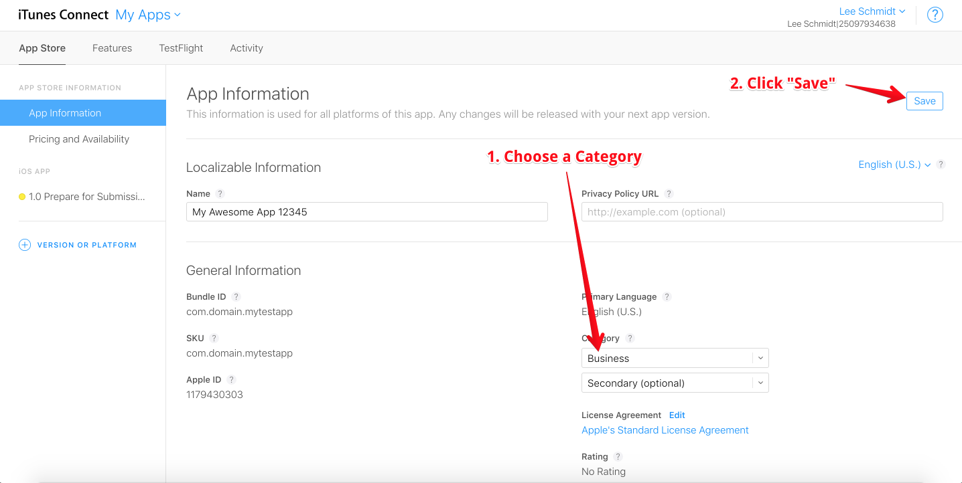Image resolution: width=962 pixels, height=483 pixels.
Task: Open the Secondary (optional) category dropdown
Action: click(x=675, y=383)
